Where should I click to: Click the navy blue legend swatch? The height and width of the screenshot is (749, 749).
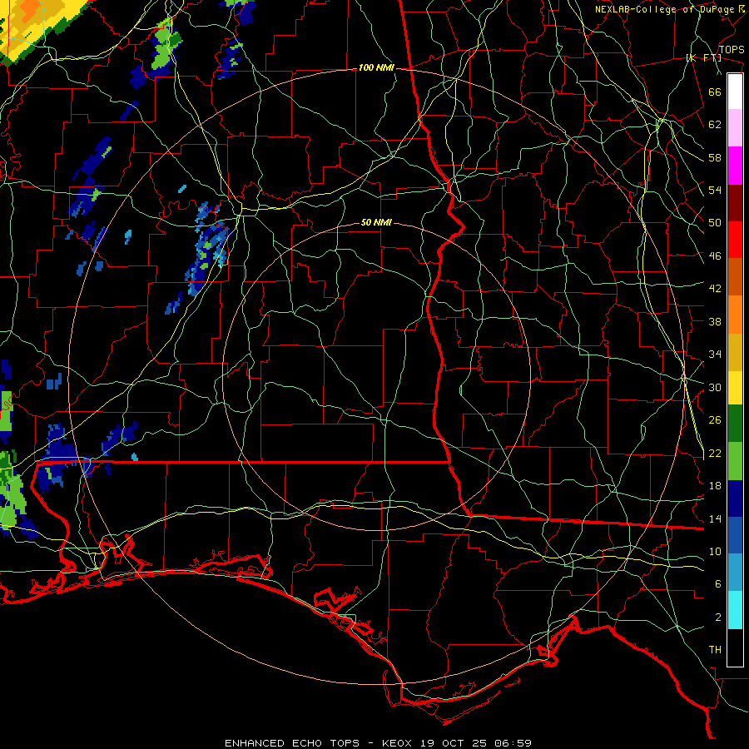(735, 499)
